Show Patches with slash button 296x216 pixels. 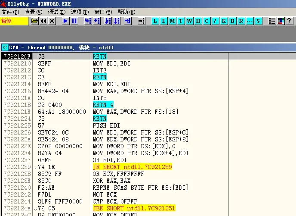(x=215, y=21)
